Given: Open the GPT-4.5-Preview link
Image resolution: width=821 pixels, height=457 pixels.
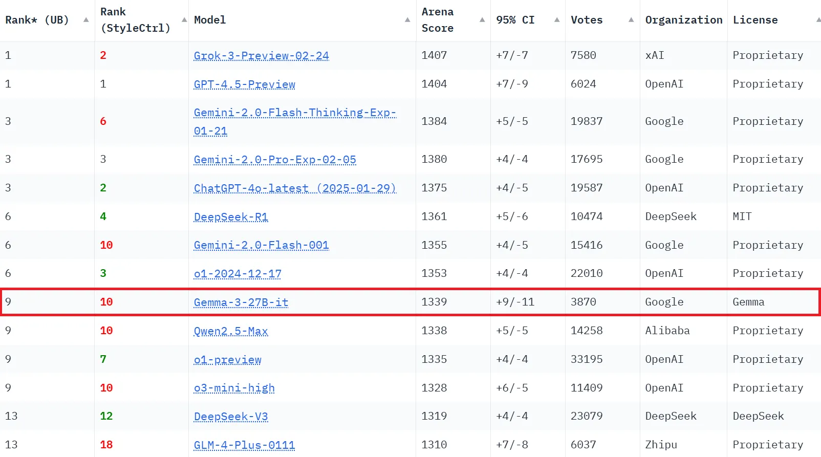Looking at the screenshot, I should pyautogui.click(x=244, y=84).
